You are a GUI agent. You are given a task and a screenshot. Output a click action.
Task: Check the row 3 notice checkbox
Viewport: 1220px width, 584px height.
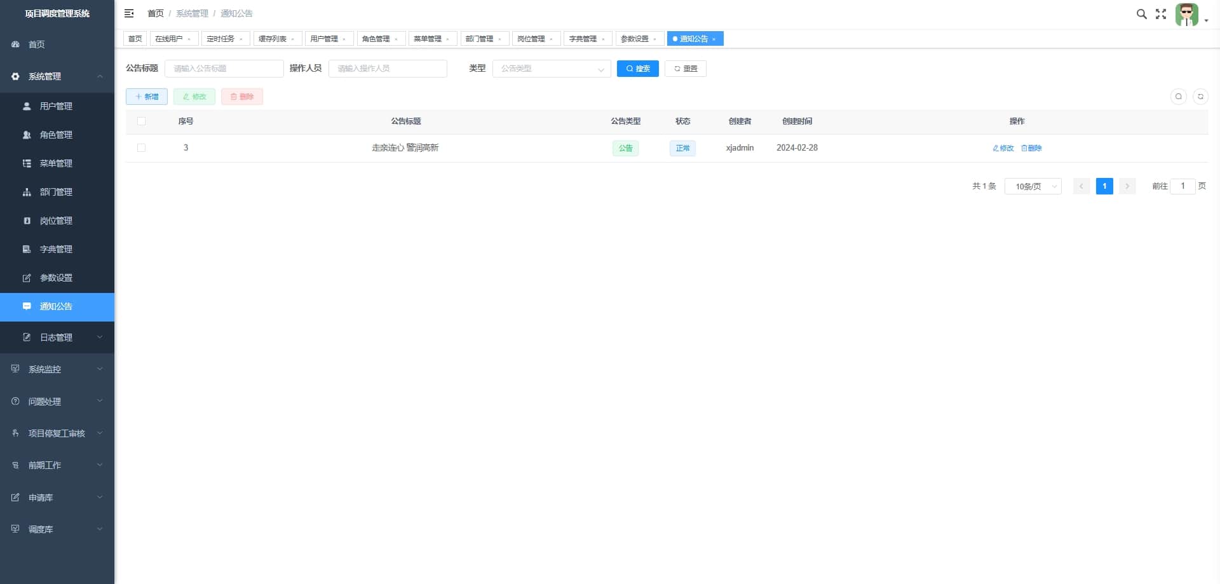[x=141, y=148]
